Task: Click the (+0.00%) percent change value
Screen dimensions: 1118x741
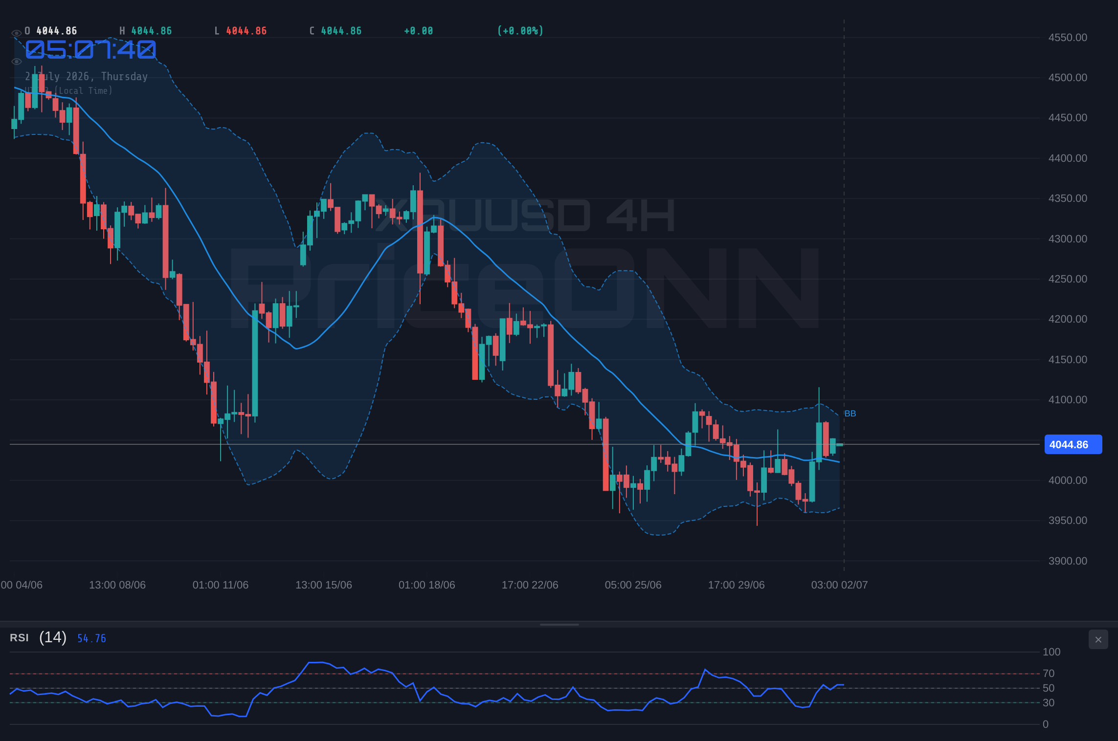Action: click(x=520, y=31)
